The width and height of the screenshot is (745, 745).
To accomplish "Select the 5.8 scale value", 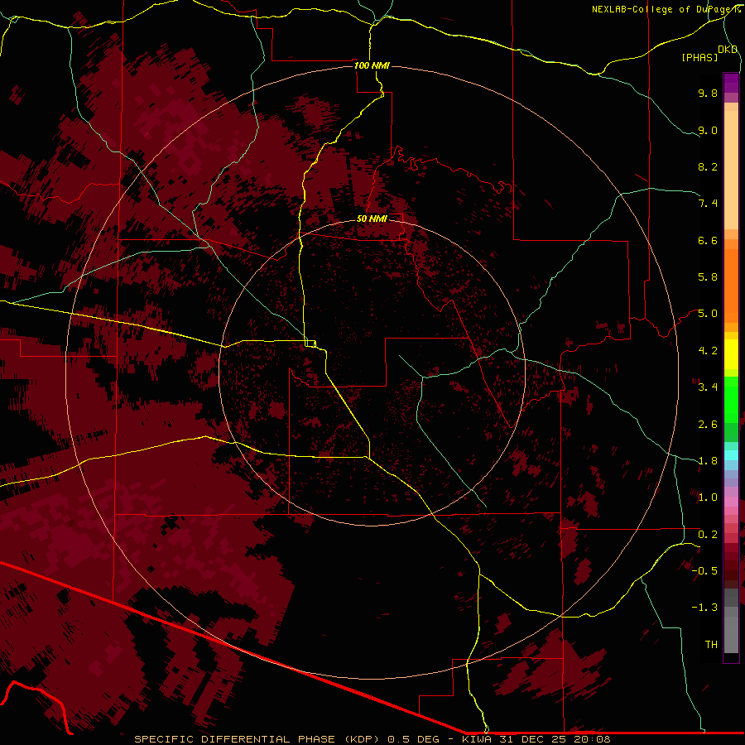I will tap(708, 277).
